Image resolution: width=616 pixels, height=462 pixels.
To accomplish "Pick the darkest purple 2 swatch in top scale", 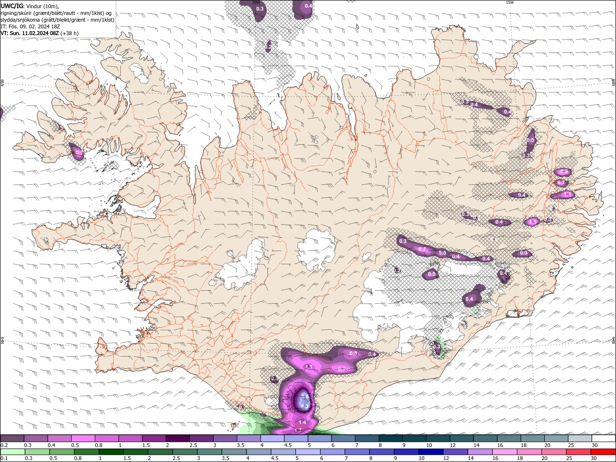I will [x=177, y=438].
